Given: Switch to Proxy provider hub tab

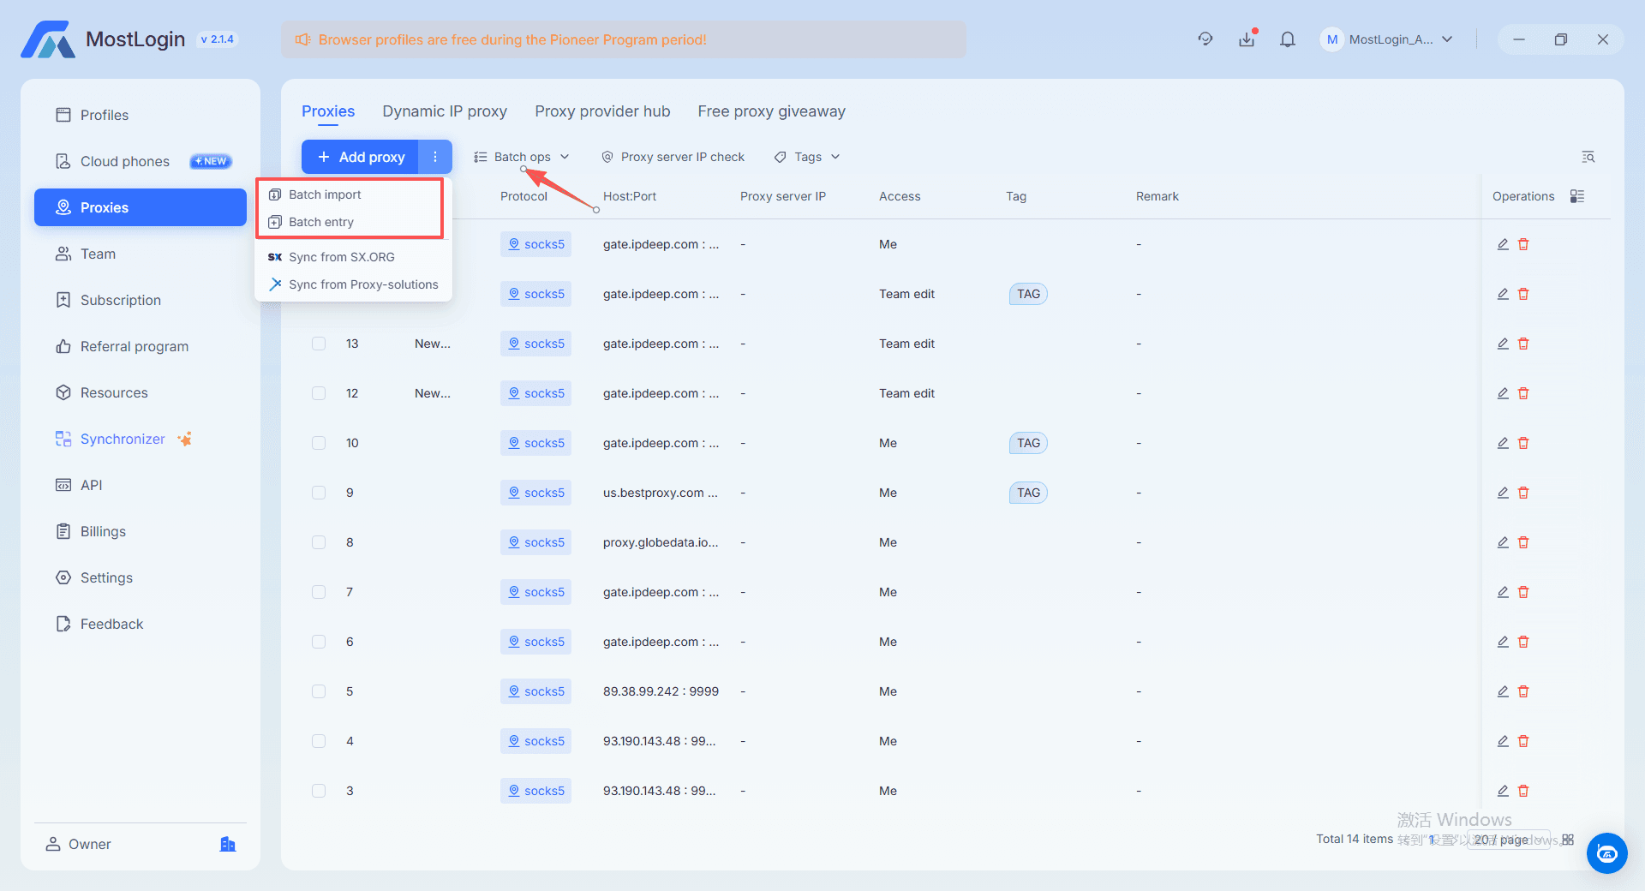Looking at the screenshot, I should click(602, 111).
